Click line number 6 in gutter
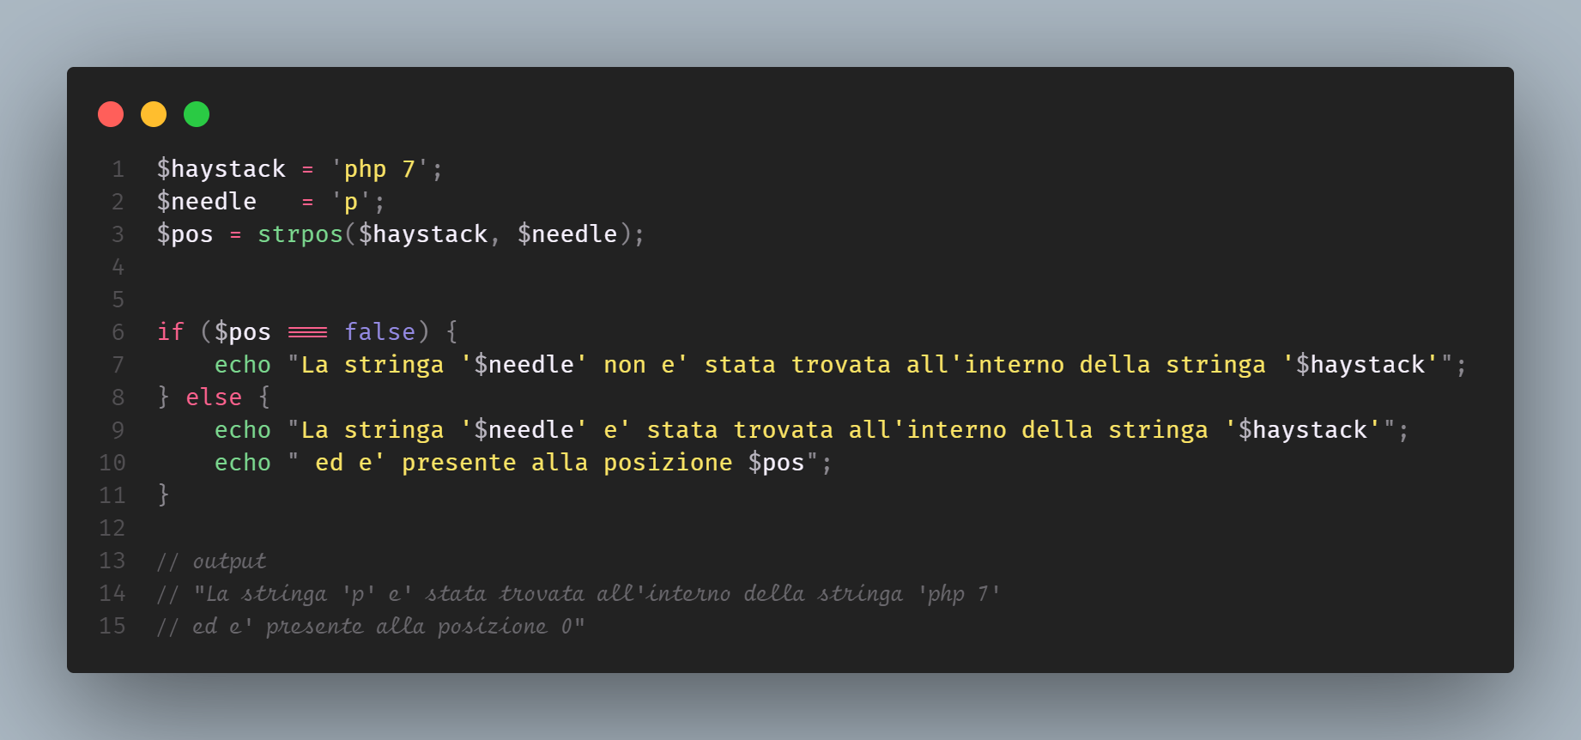This screenshot has width=1581, height=740. (118, 332)
